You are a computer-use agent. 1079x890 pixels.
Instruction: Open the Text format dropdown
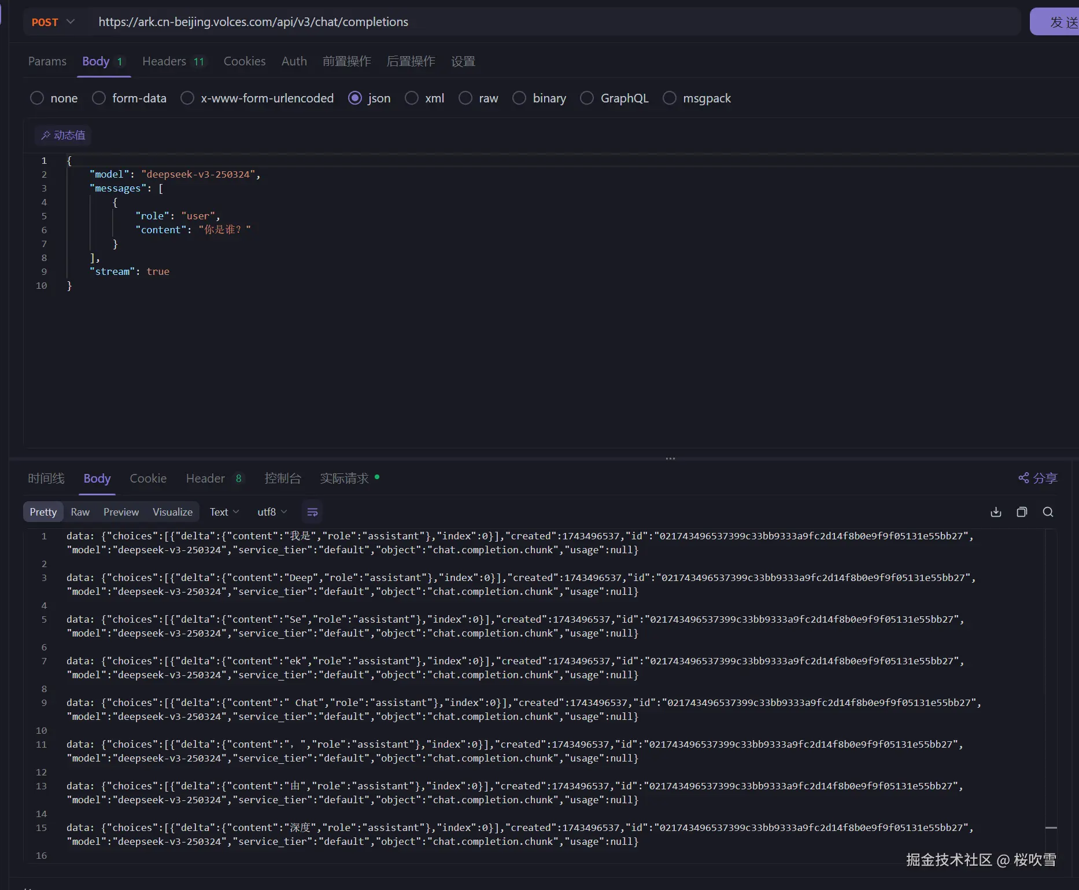224,512
